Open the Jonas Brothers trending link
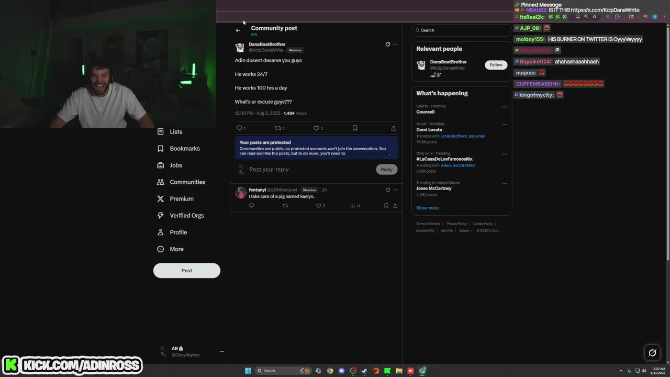The image size is (670, 377). click(453, 136)
